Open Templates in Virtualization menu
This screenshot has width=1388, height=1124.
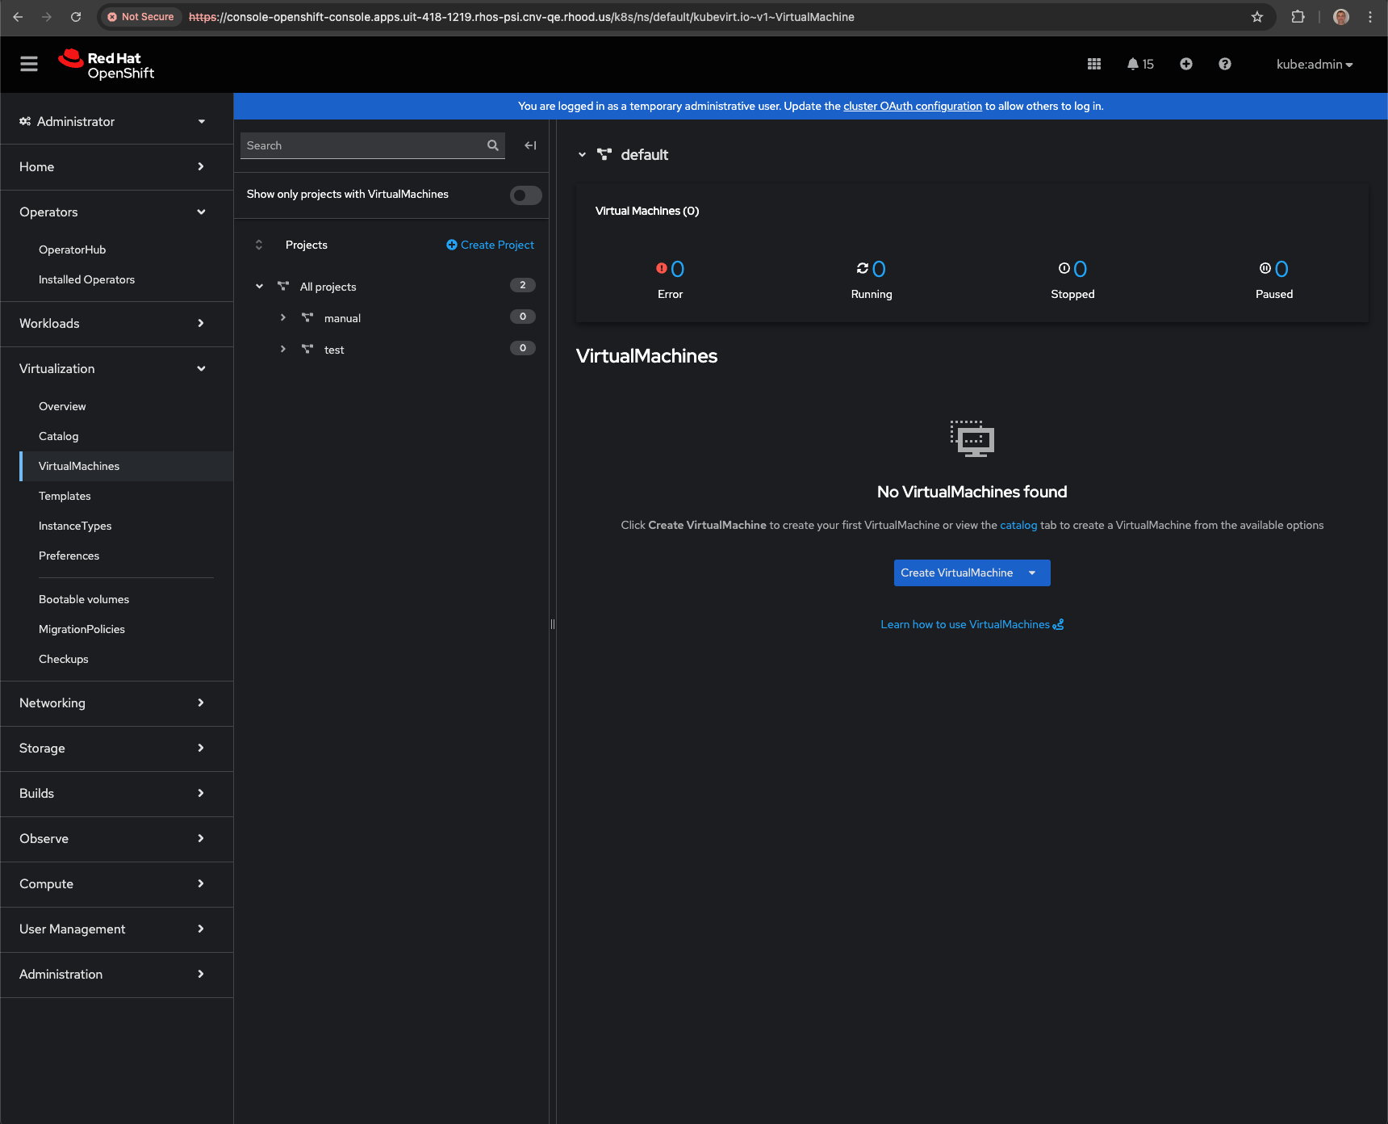pos(65,496)
